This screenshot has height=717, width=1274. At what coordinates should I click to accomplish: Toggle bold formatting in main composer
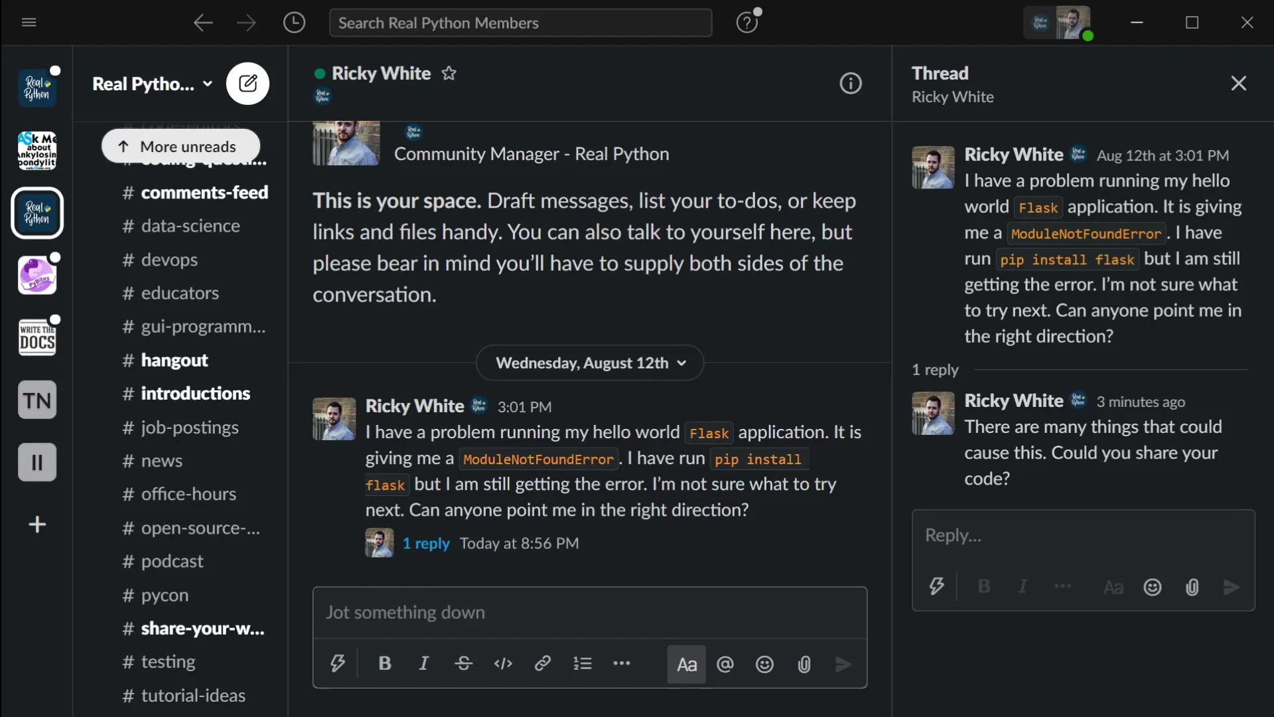(385, 663)
